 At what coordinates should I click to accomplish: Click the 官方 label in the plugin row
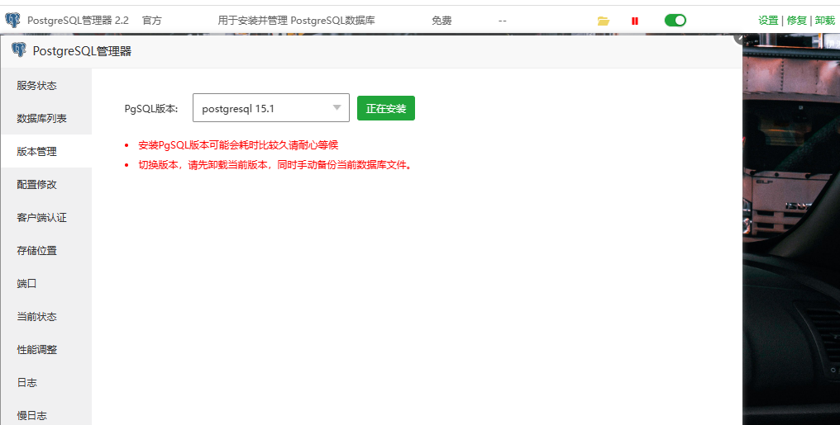pyautogui.click(x=151, y=21)
